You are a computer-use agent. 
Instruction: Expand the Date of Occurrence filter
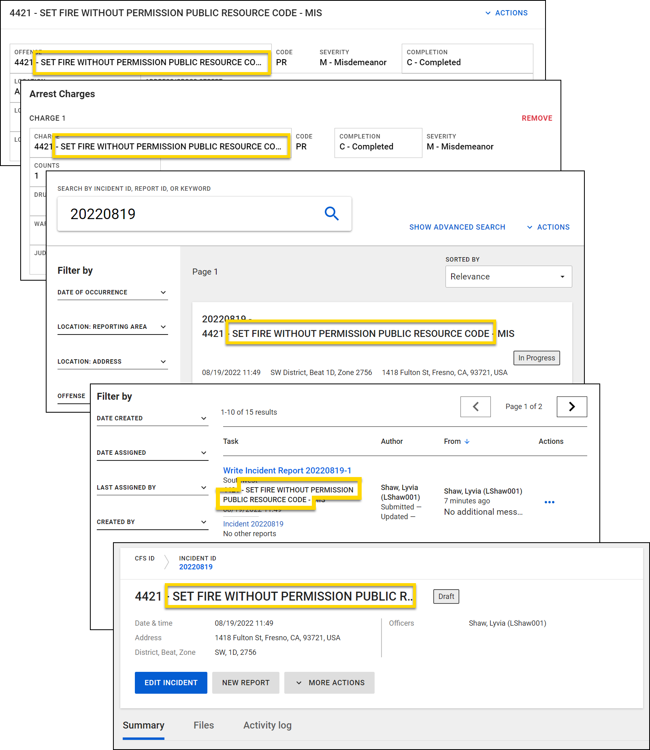pyautogui.click(x=163, y=292)
